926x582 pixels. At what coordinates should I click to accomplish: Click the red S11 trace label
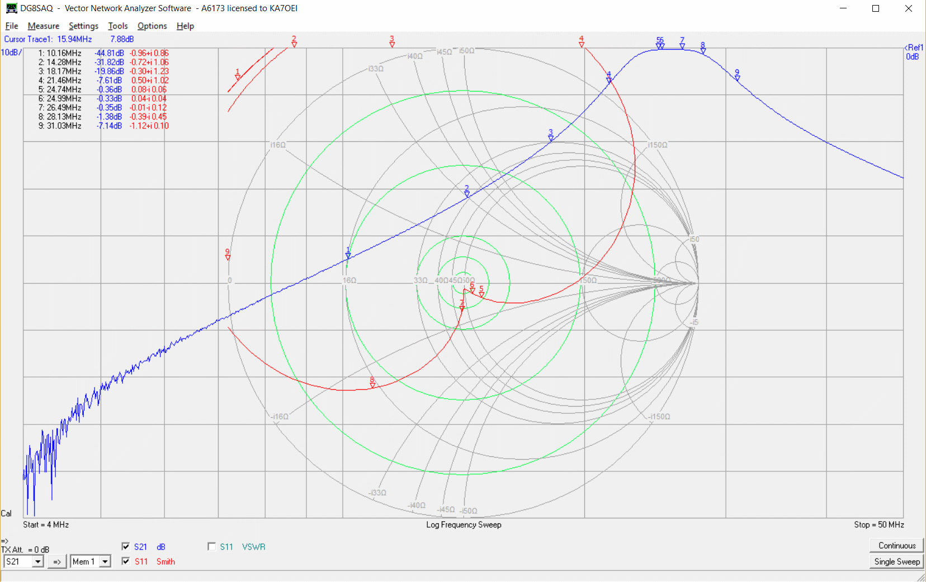[x=141, y=561]
